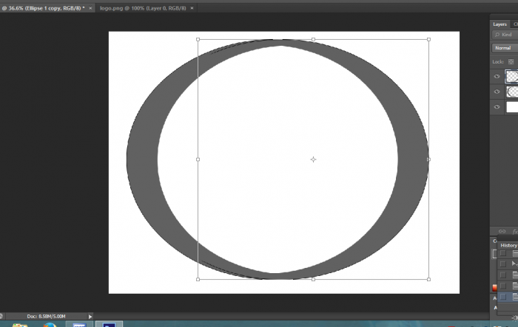The width and height of the screenshot is (518, 327).
Task: Click the bottom-left transform handle
Action: coord(198,280)
